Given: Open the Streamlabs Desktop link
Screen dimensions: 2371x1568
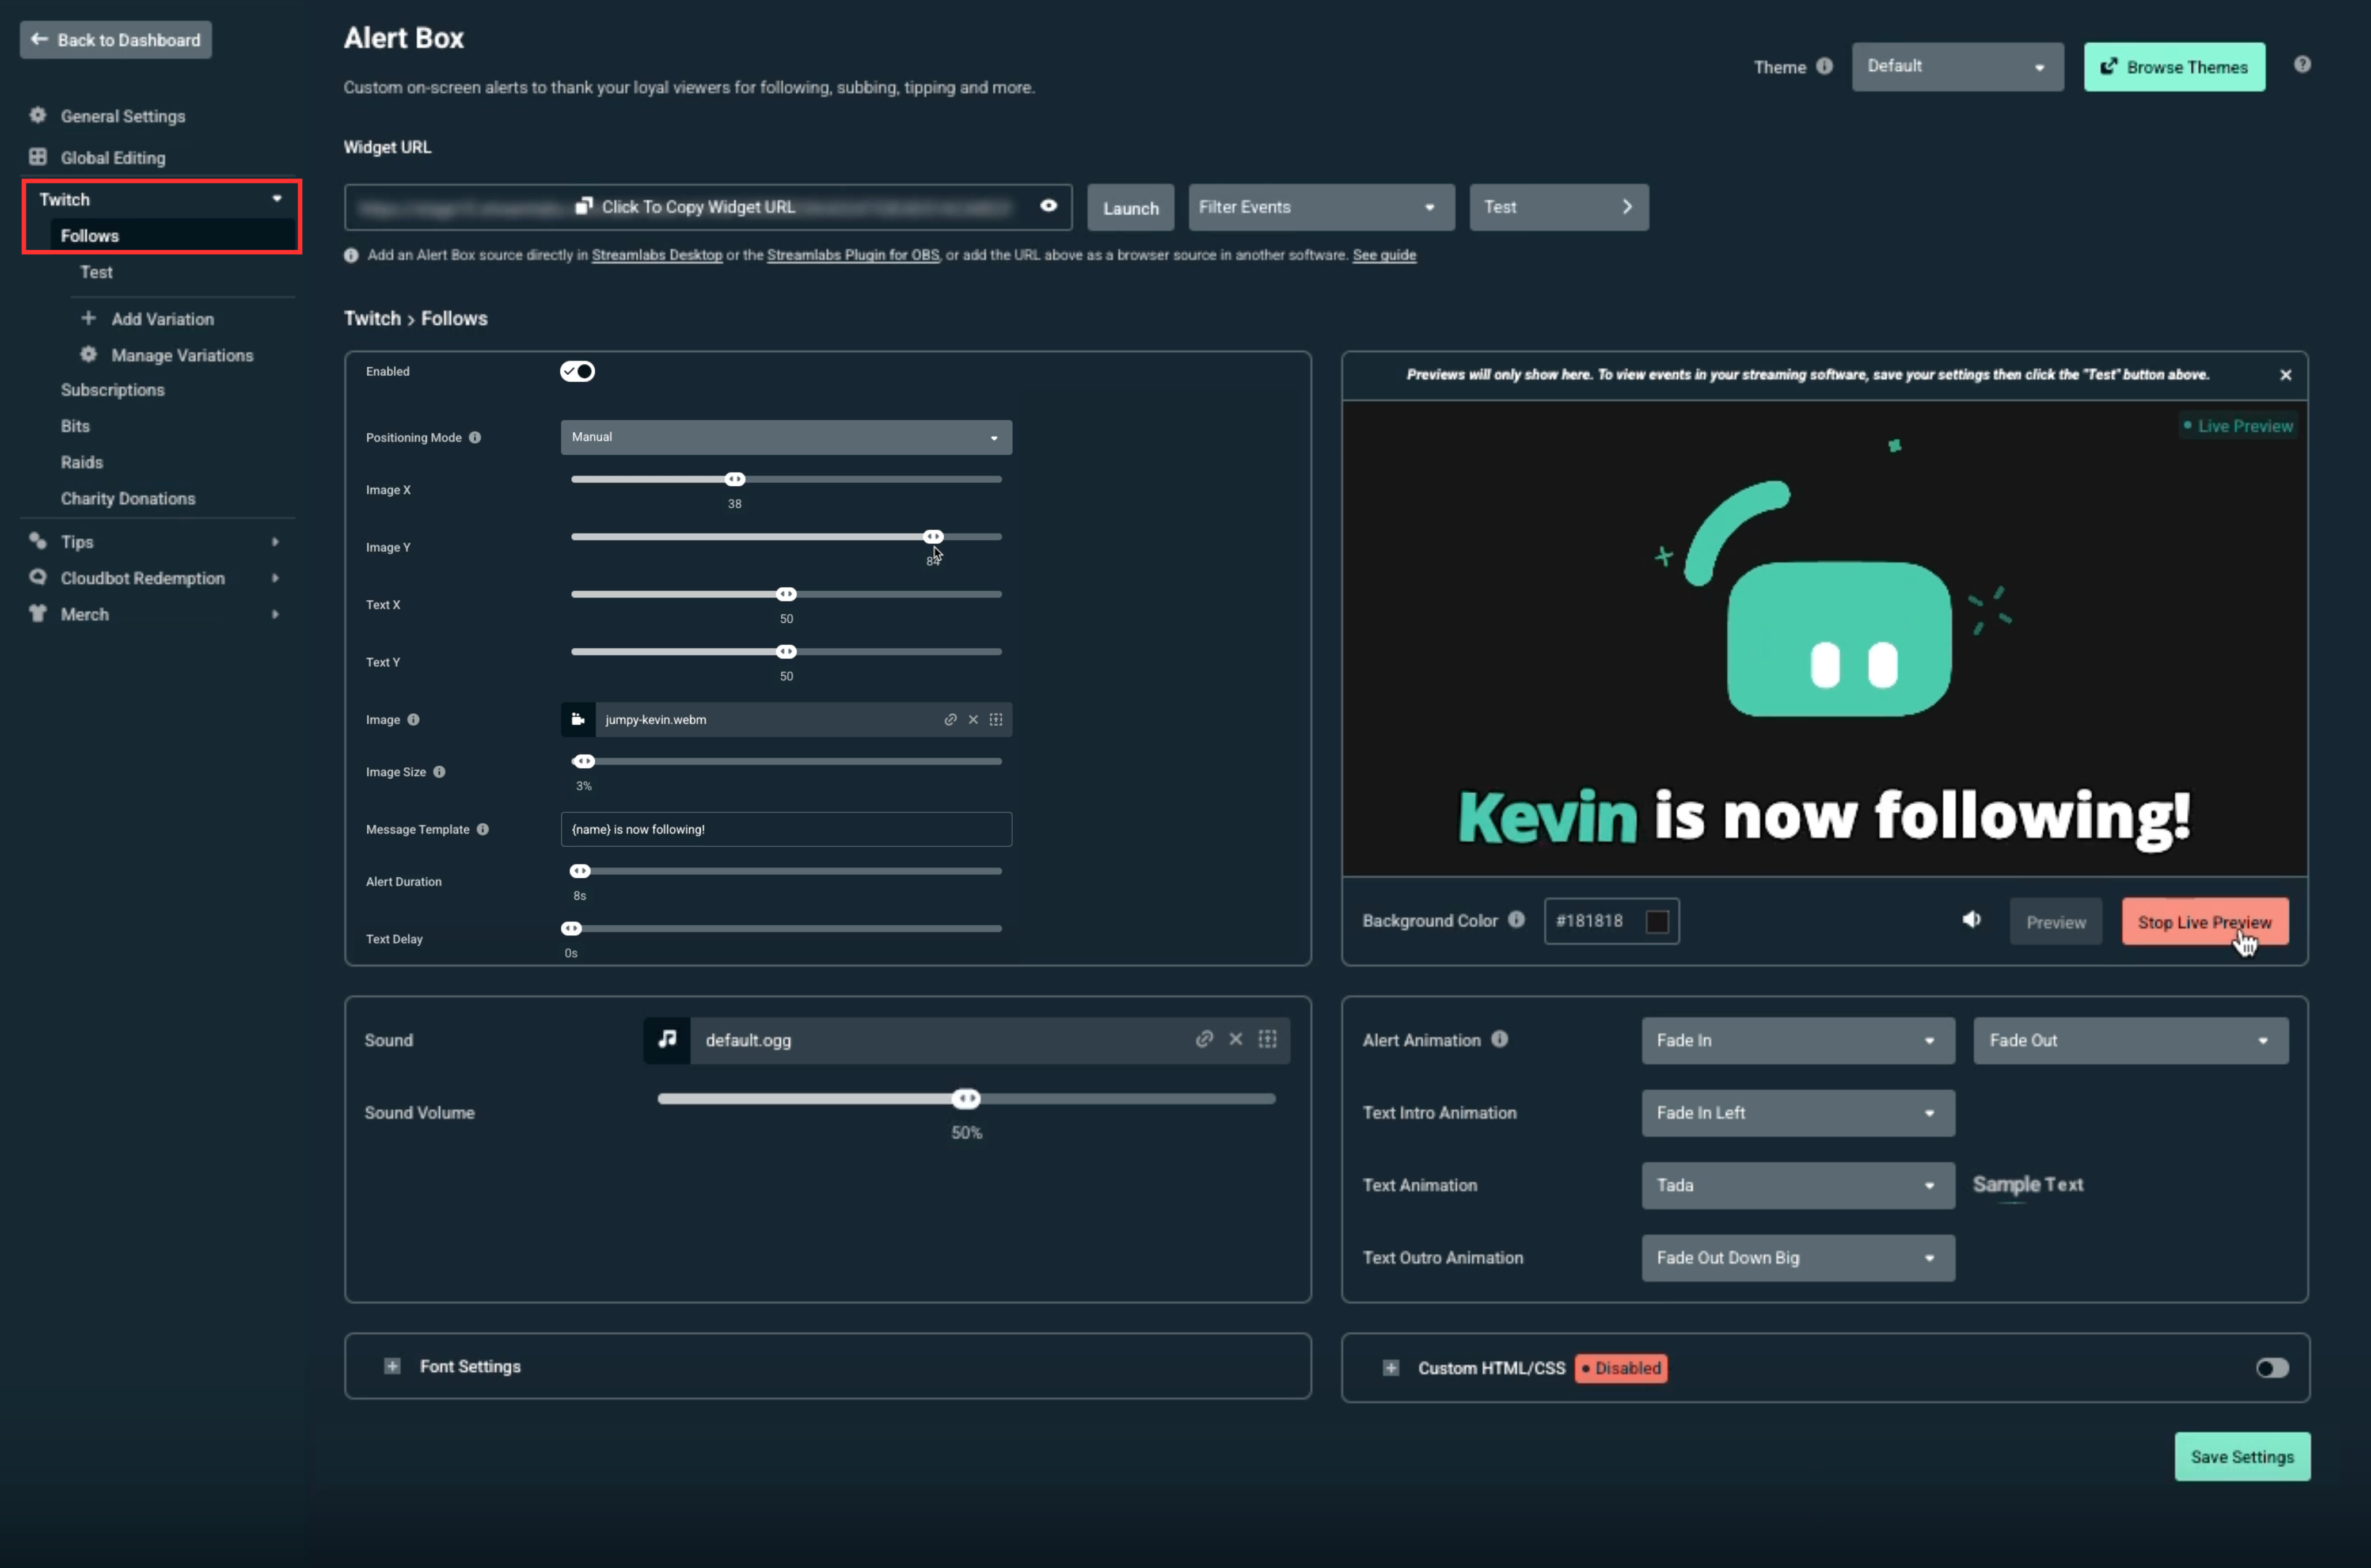Looking at the screenshot, I should point(657,255).
